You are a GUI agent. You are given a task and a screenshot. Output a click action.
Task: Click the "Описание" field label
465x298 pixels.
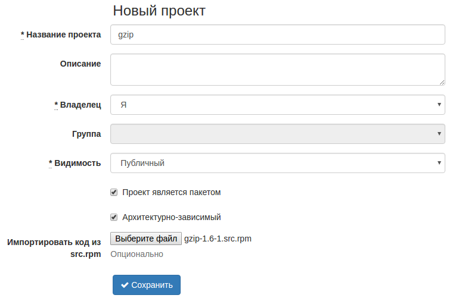pyautogui.click(x=80, y=64)
